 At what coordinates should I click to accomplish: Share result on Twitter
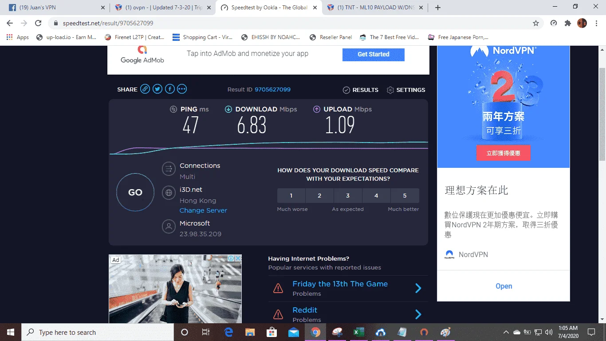pos(157,89)
